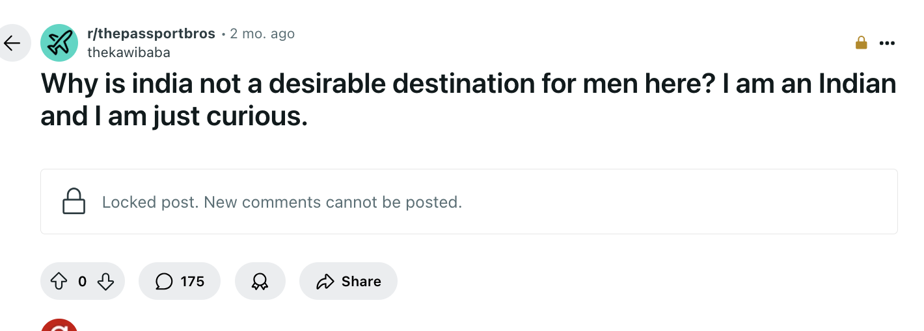This screenshot has height=331, width=924.
Task: Upvote the India destination post
Action: coord(59,281)
